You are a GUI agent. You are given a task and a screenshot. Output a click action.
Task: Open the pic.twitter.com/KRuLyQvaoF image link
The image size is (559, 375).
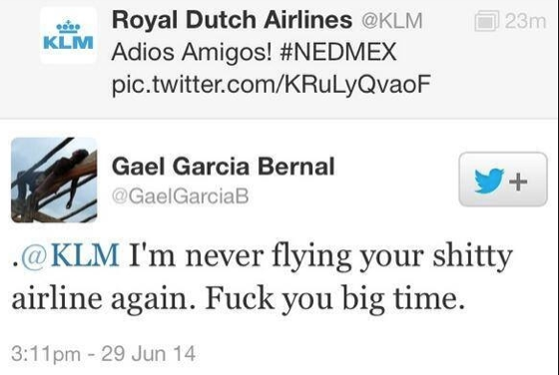[272, 85]
